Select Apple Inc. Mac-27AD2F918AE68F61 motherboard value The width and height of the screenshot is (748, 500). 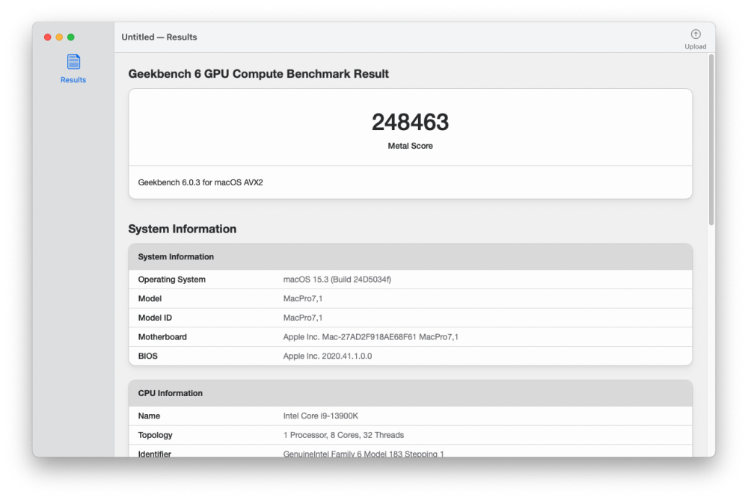pos(371,336)
